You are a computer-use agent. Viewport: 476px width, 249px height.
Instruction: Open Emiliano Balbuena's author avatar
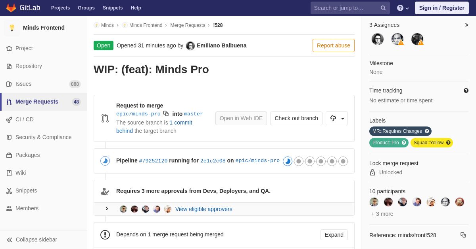(x=190, y=46)
